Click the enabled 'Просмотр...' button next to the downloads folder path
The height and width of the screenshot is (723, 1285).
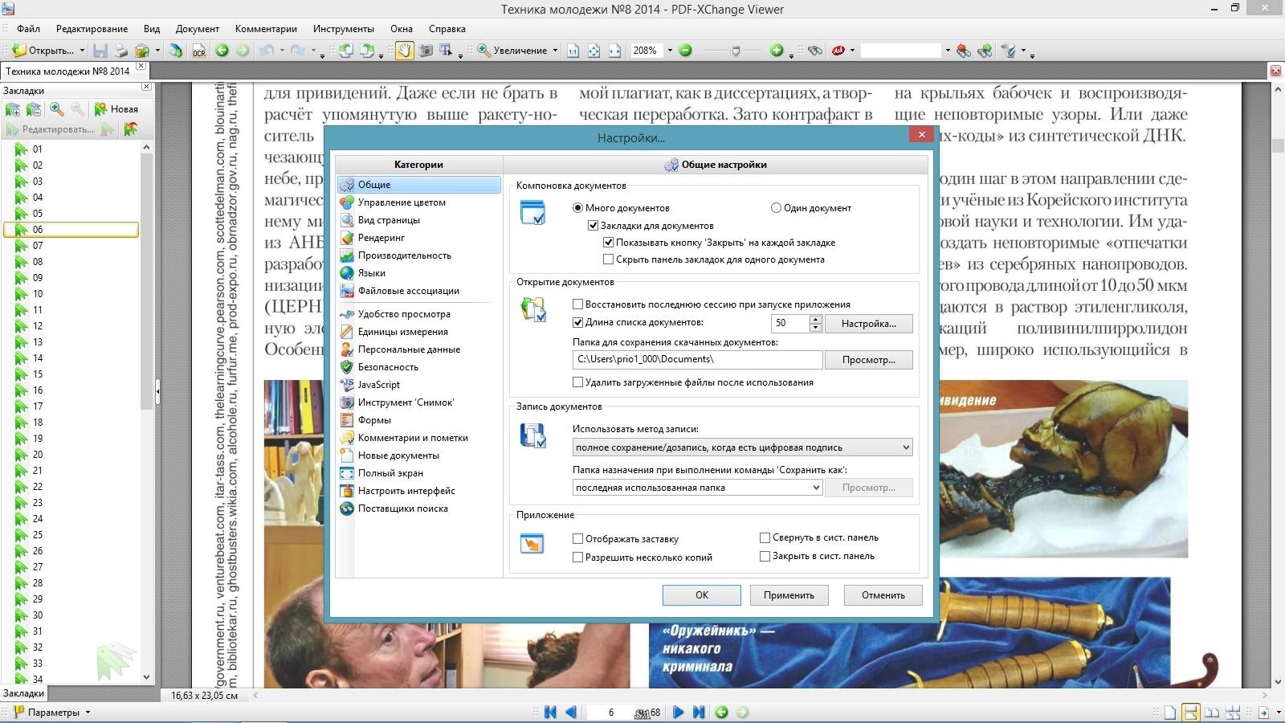[x=869, y=360]
